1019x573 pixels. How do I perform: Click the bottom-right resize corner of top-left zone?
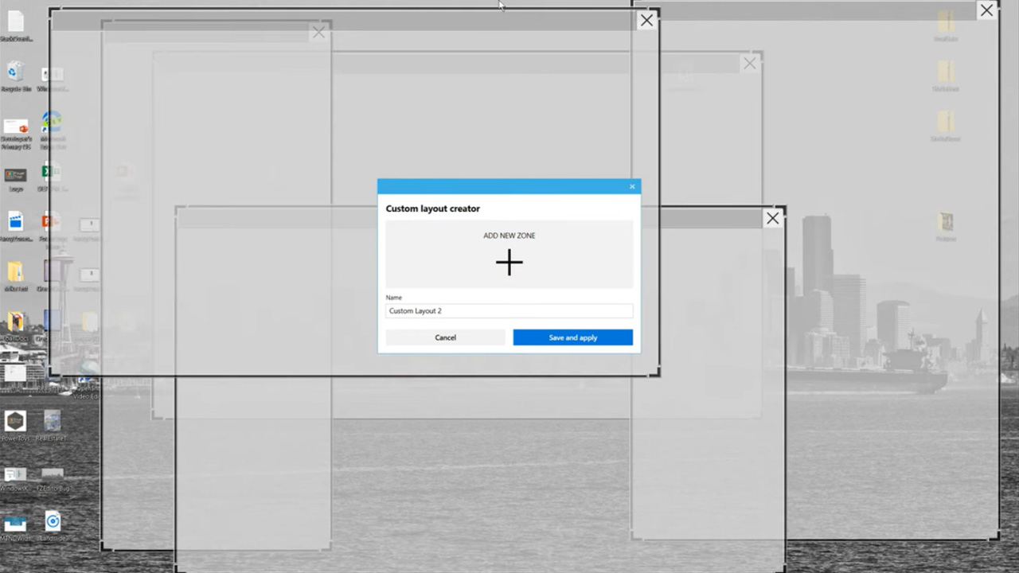(656, 372)
